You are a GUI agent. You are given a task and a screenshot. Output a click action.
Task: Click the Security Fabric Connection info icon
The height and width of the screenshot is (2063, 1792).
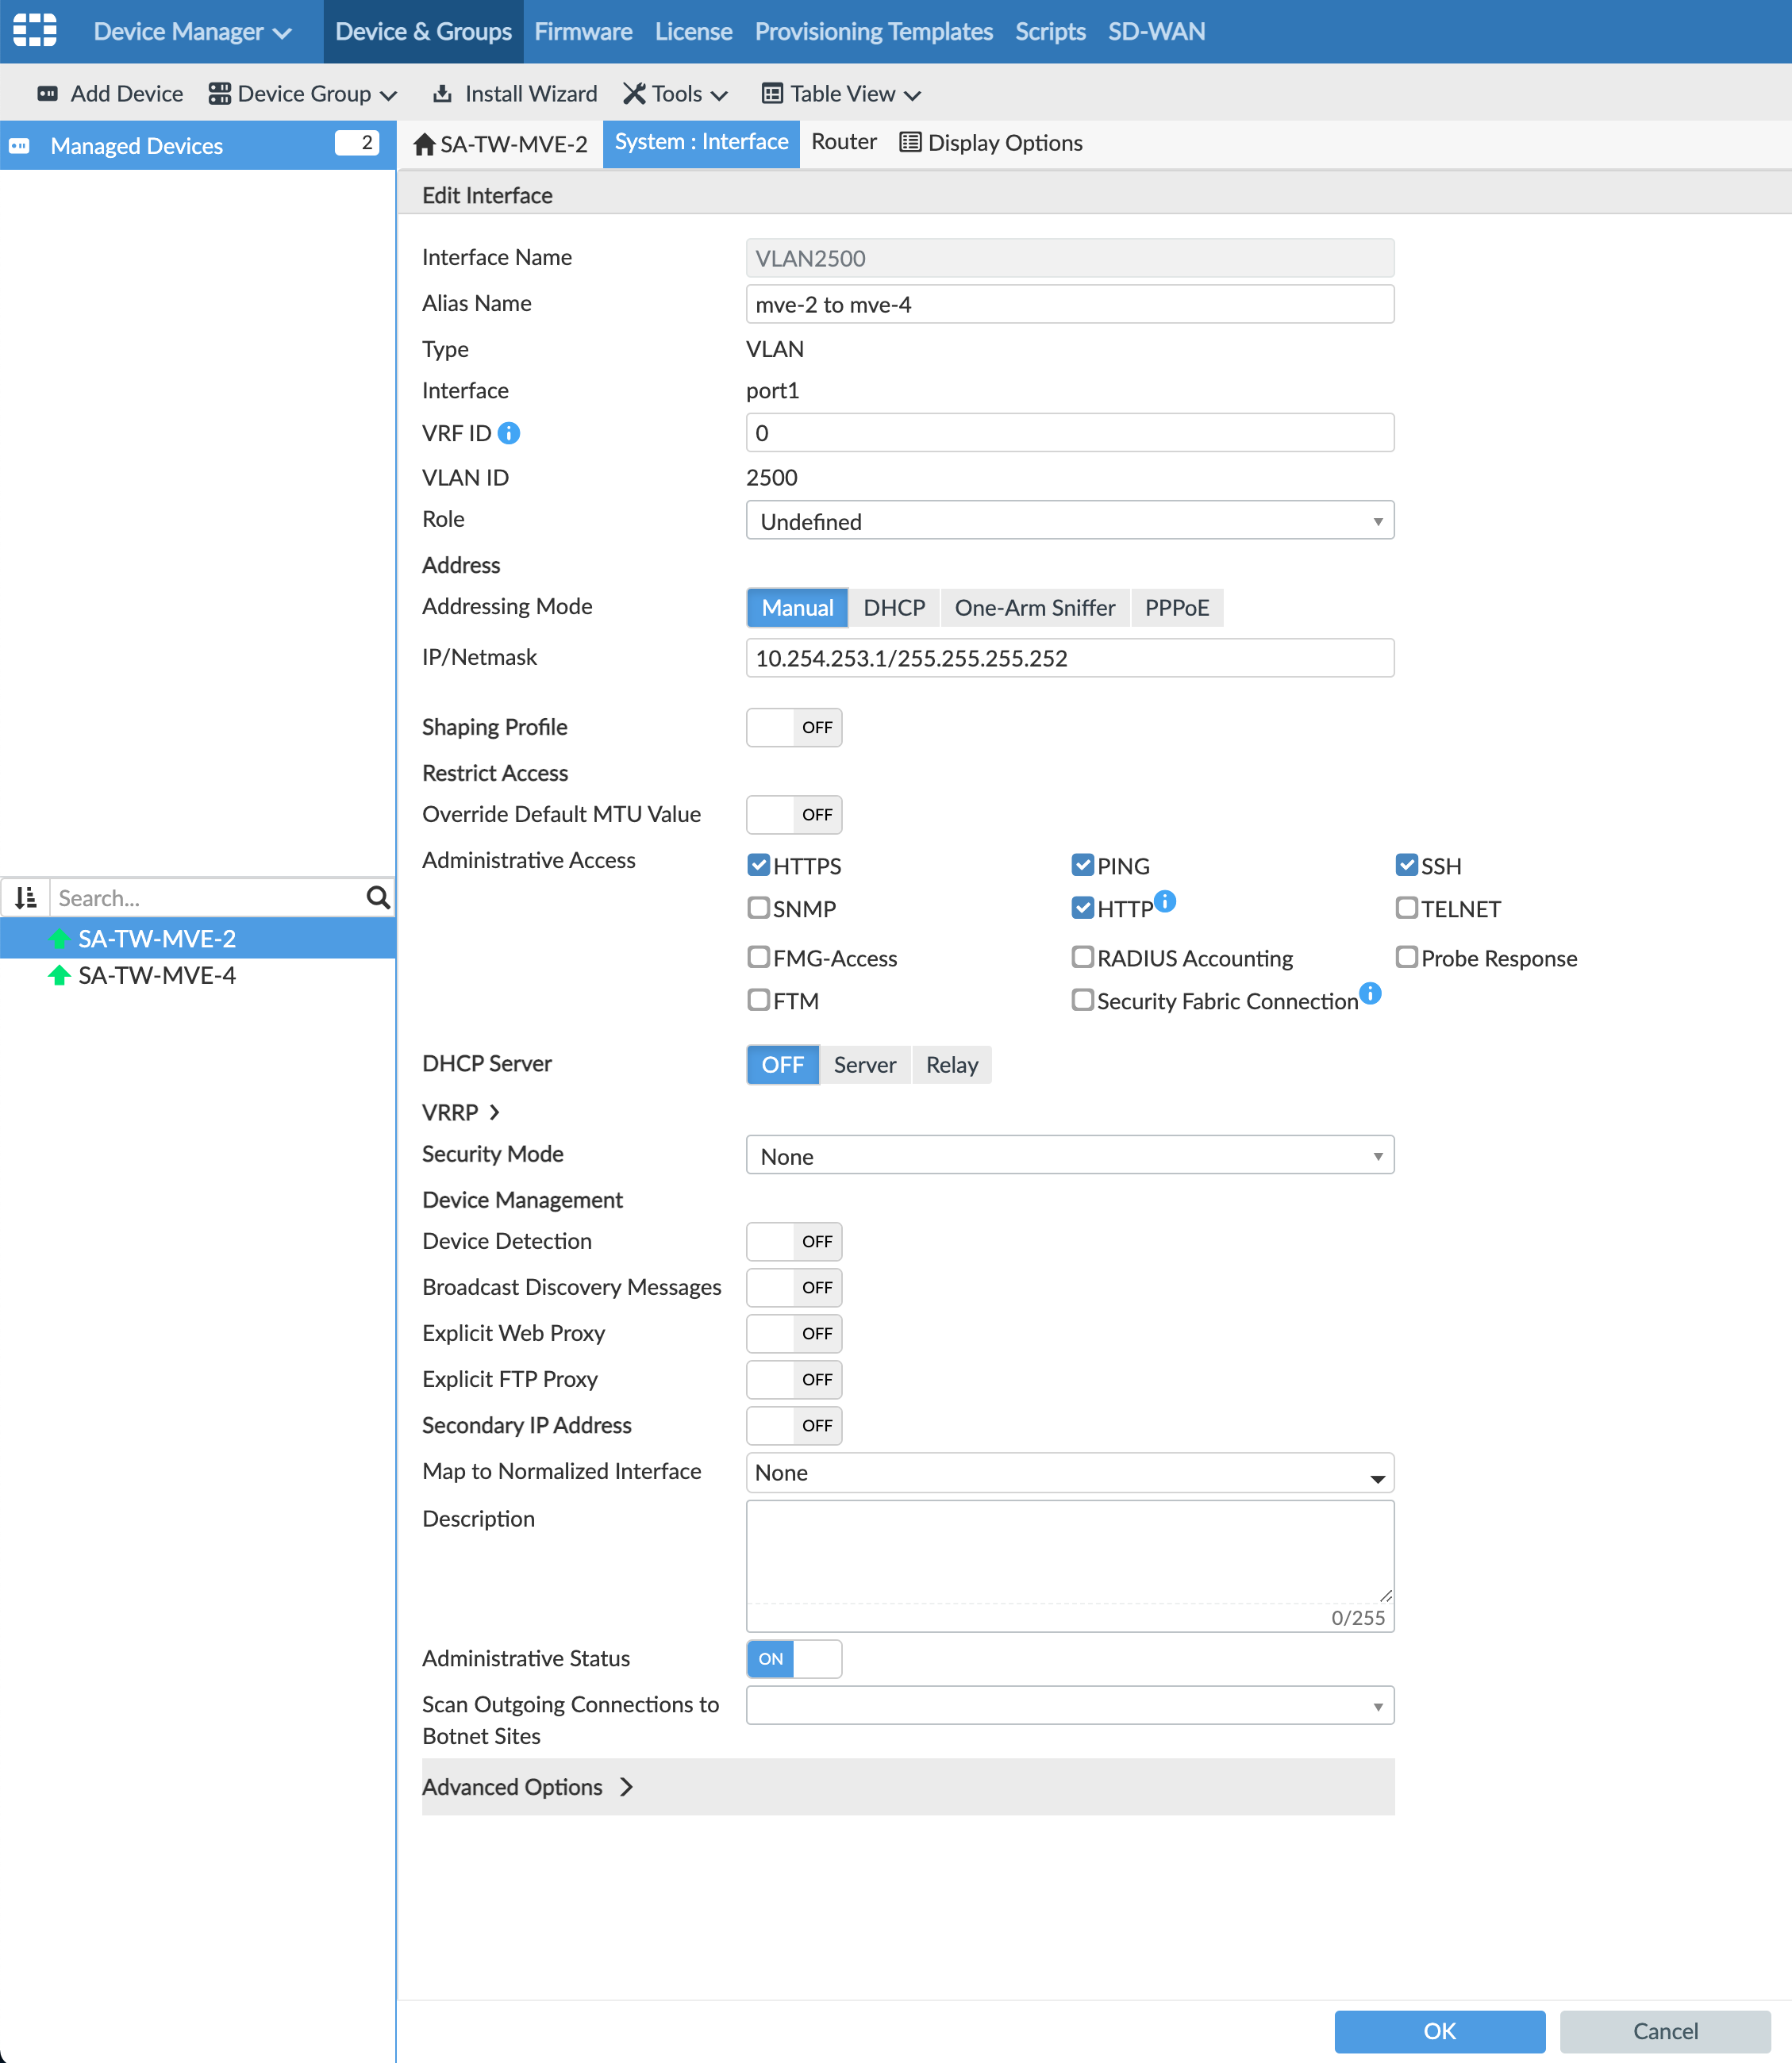(x=1369, y=994)
